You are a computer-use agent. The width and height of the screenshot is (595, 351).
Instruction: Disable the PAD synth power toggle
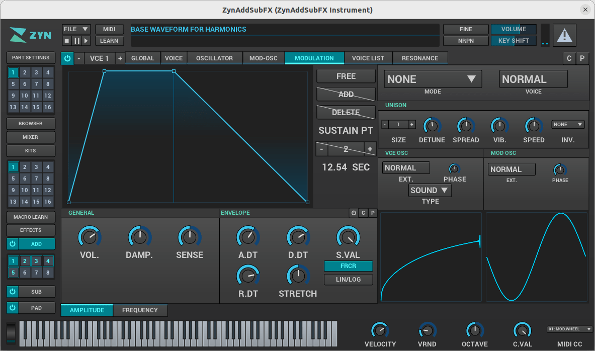13,308
